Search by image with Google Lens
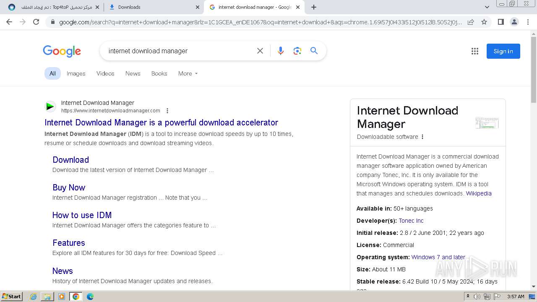This screenshot has height=302, width=537. 297,51
